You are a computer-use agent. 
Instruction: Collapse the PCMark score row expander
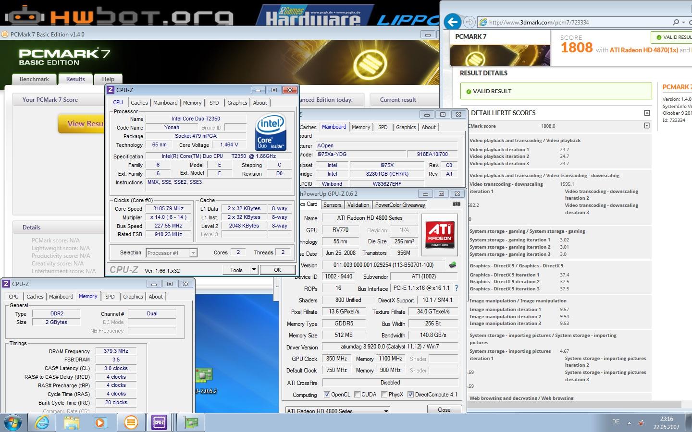click(x=647, y=126)
